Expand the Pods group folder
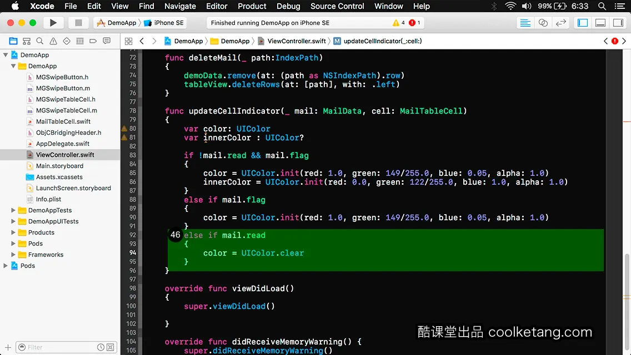Screen dimensions: 631x355 coord(13,244)
